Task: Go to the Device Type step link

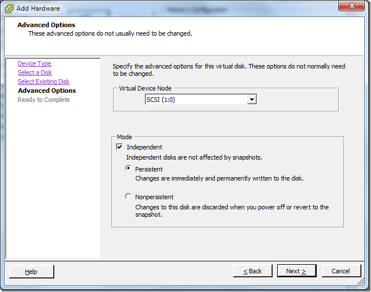Action: pos(34,63)
